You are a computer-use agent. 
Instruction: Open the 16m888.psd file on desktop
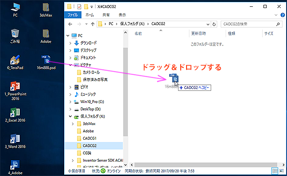46,62
